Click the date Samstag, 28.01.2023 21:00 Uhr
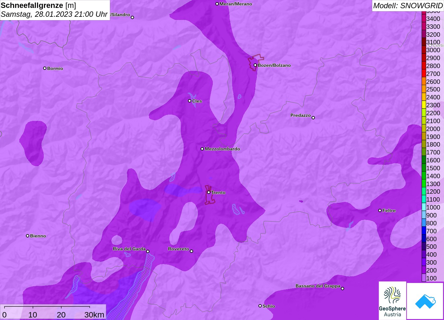Image resolution: width=444 pixels, height=320 pixels. (x=54, y=14)
